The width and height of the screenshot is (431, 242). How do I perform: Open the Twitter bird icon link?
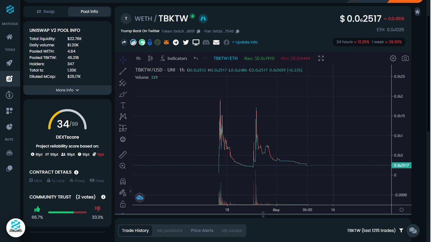click(x=186, y=42)
